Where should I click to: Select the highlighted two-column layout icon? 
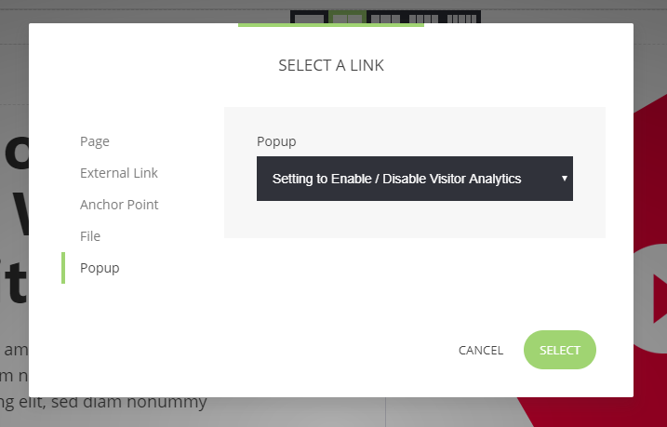(x=347, y=18)
